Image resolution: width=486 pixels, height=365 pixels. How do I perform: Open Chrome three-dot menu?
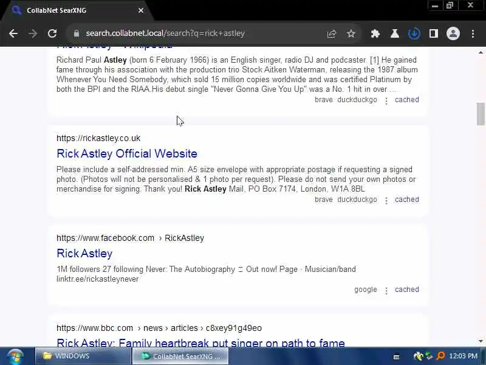pyautogui.click(x=473, y=33)
